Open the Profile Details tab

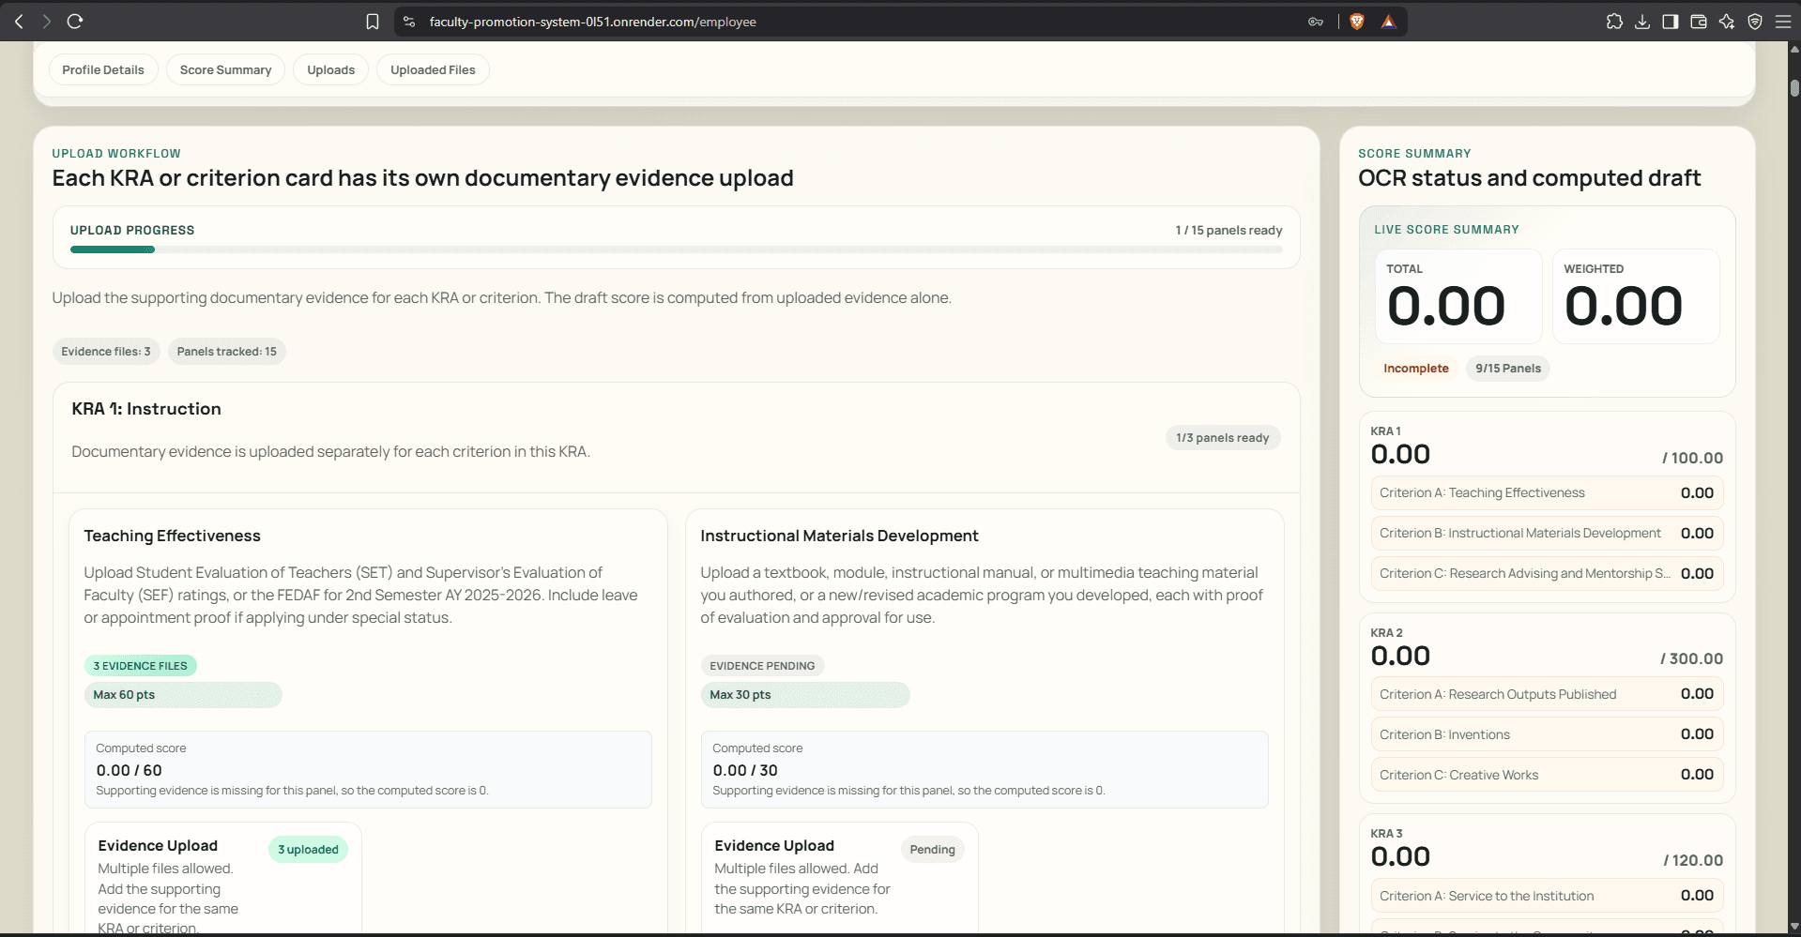pos(103,69)
